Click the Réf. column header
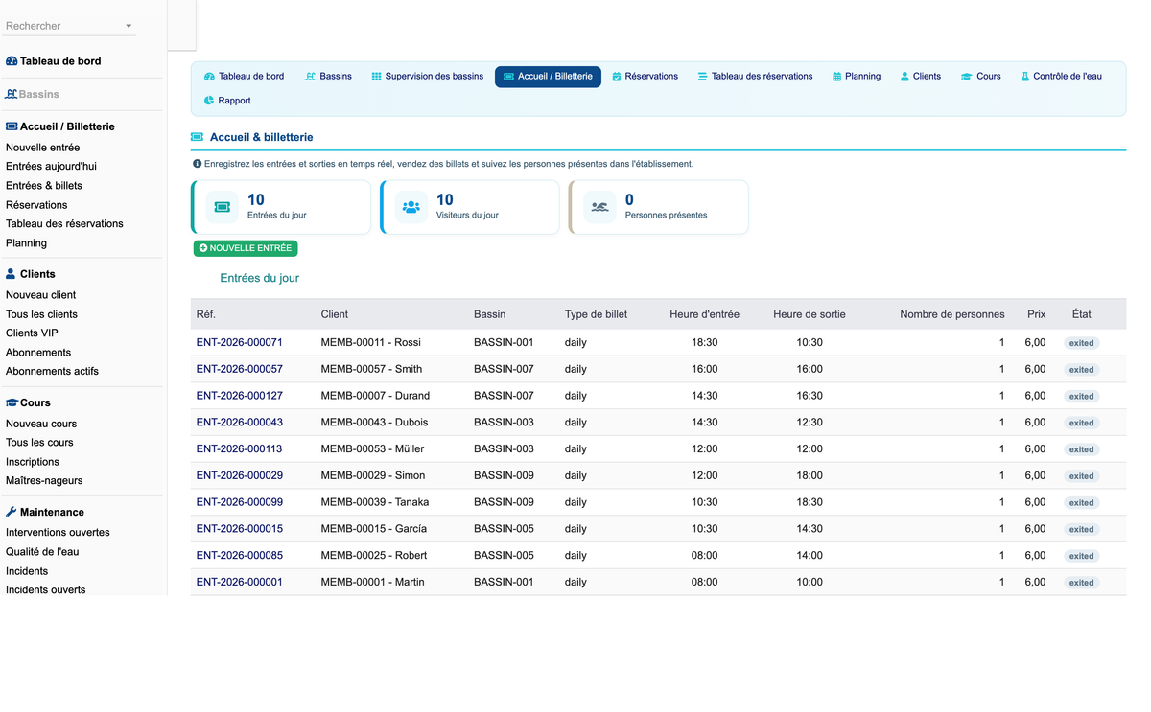Image resolution: width=1151 pixels, height=712 pixels. tap(206, 314)
